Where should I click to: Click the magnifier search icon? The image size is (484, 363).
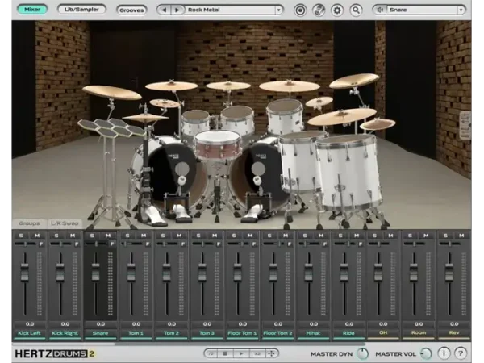tap(356, 10)
